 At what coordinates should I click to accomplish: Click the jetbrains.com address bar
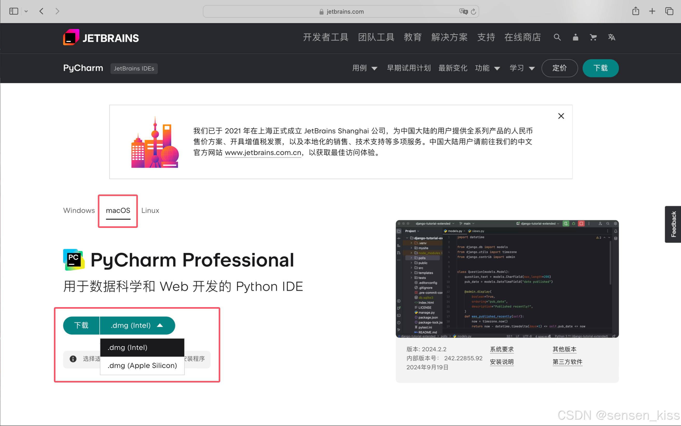click(341, 12)
